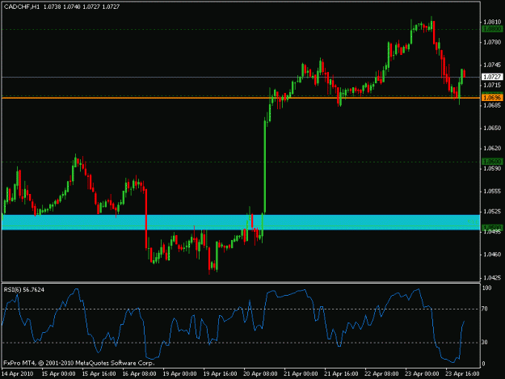Click the 22 Apr 08:00 time label
505x379 pixels.
pos(381,373)
